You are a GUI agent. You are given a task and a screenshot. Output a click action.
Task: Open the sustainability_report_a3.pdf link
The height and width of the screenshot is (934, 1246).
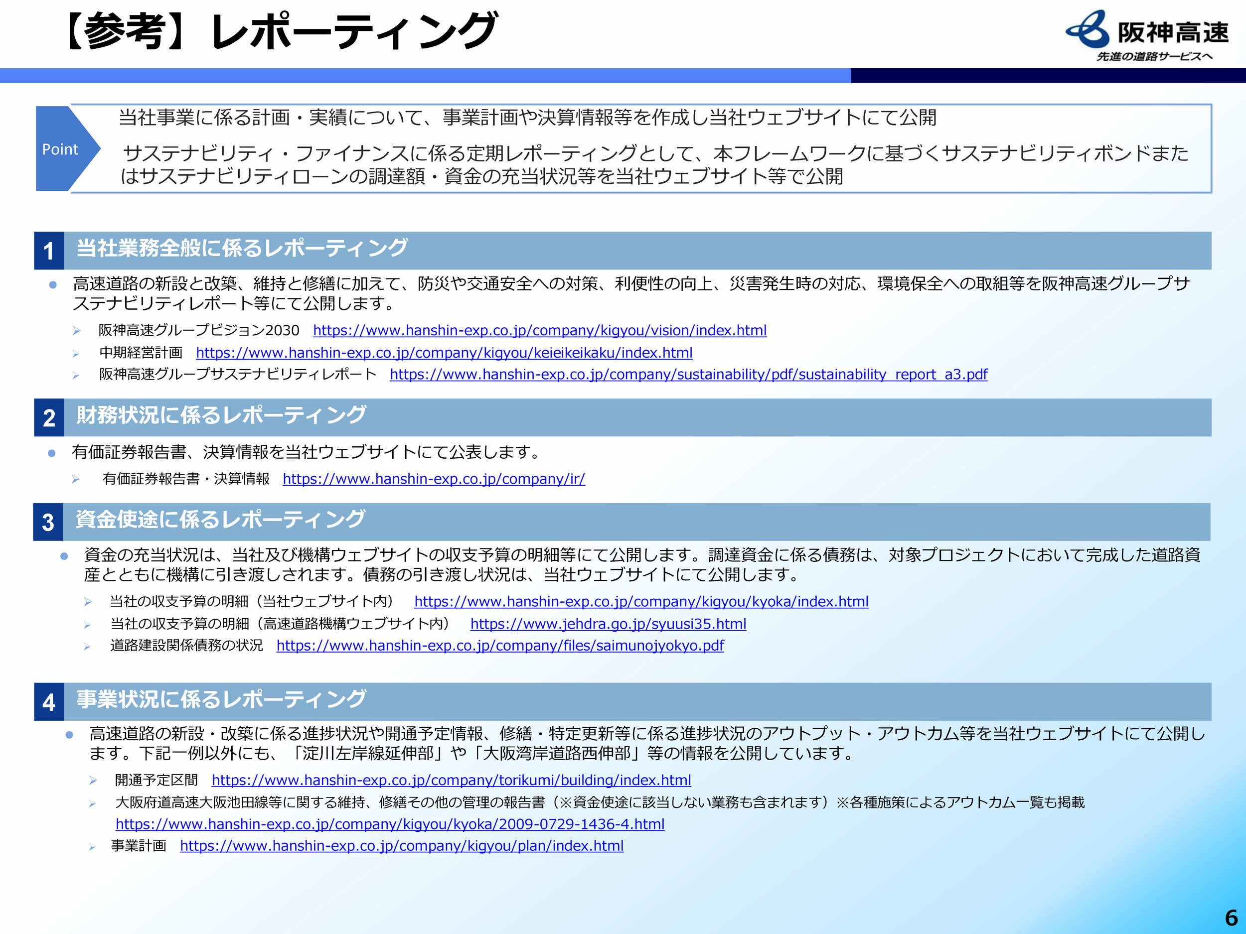pos(688,375)
